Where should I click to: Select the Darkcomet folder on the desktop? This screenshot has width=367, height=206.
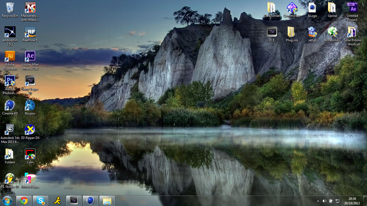[x=272, y=10]
